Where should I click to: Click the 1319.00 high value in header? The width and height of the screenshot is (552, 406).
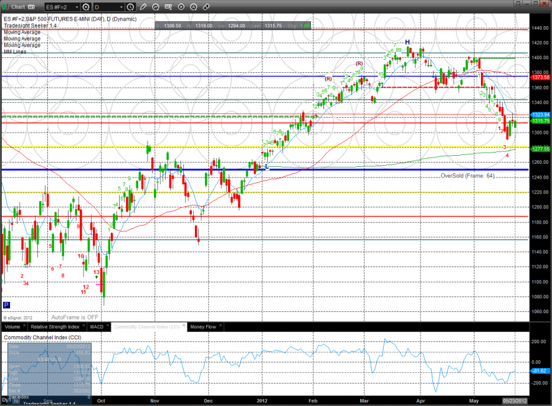[x=204, y=26]
